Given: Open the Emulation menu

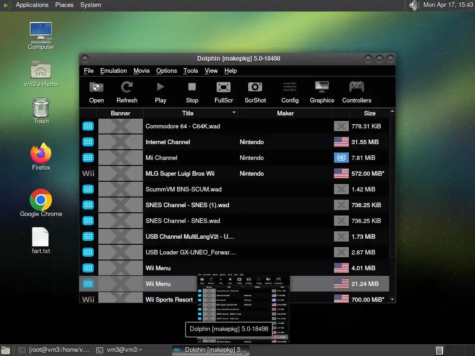Looking at the screenshot, I should (x=114, y=70).
